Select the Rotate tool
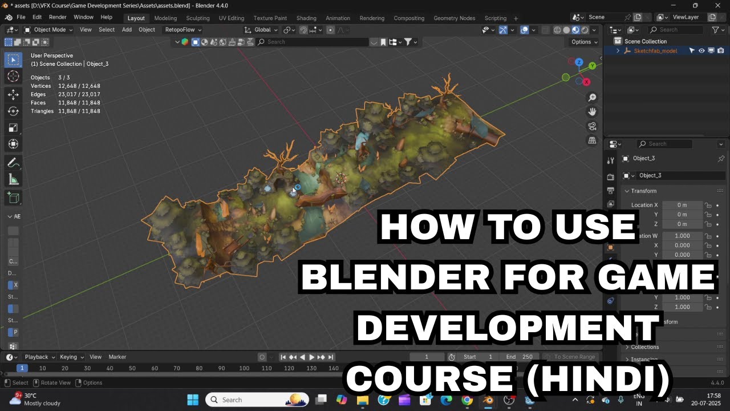The height and width of the screenshot is (411, 730). pos(14,111)
